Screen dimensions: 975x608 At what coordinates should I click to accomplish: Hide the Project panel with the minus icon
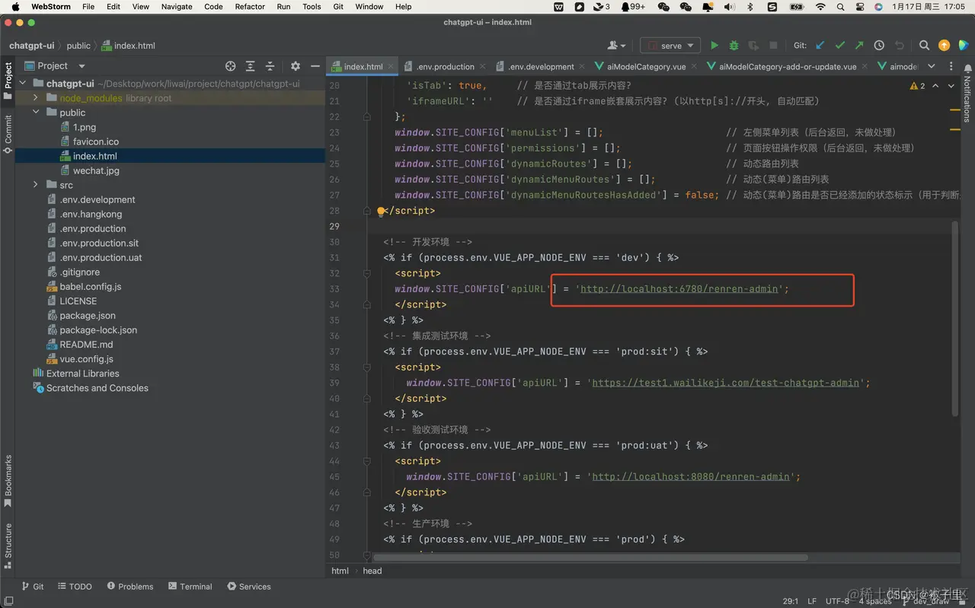[315, 66]
